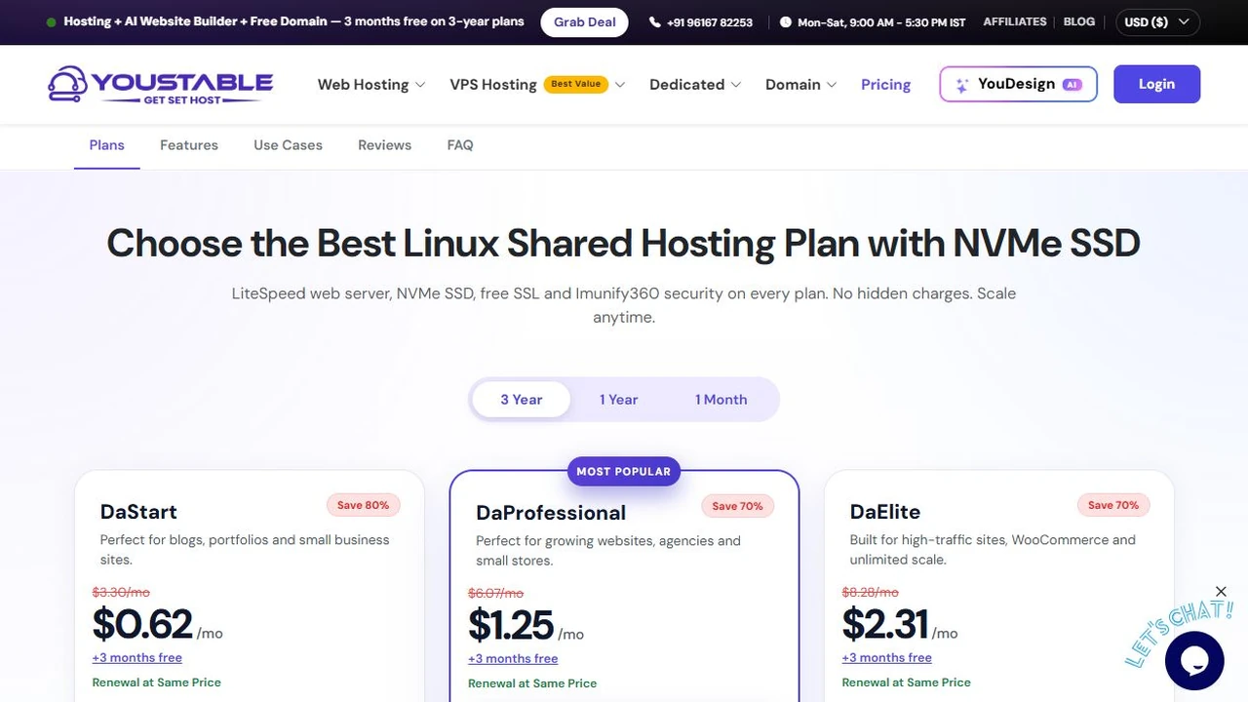Open the Affiliates link
The height and width of the screenshot is (702, 1248).
pos(1015,21)
